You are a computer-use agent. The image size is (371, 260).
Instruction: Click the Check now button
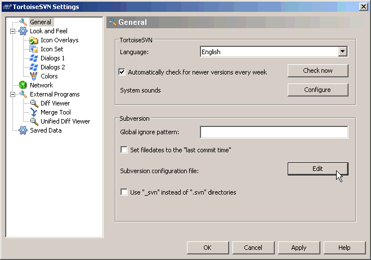point(318,70)
